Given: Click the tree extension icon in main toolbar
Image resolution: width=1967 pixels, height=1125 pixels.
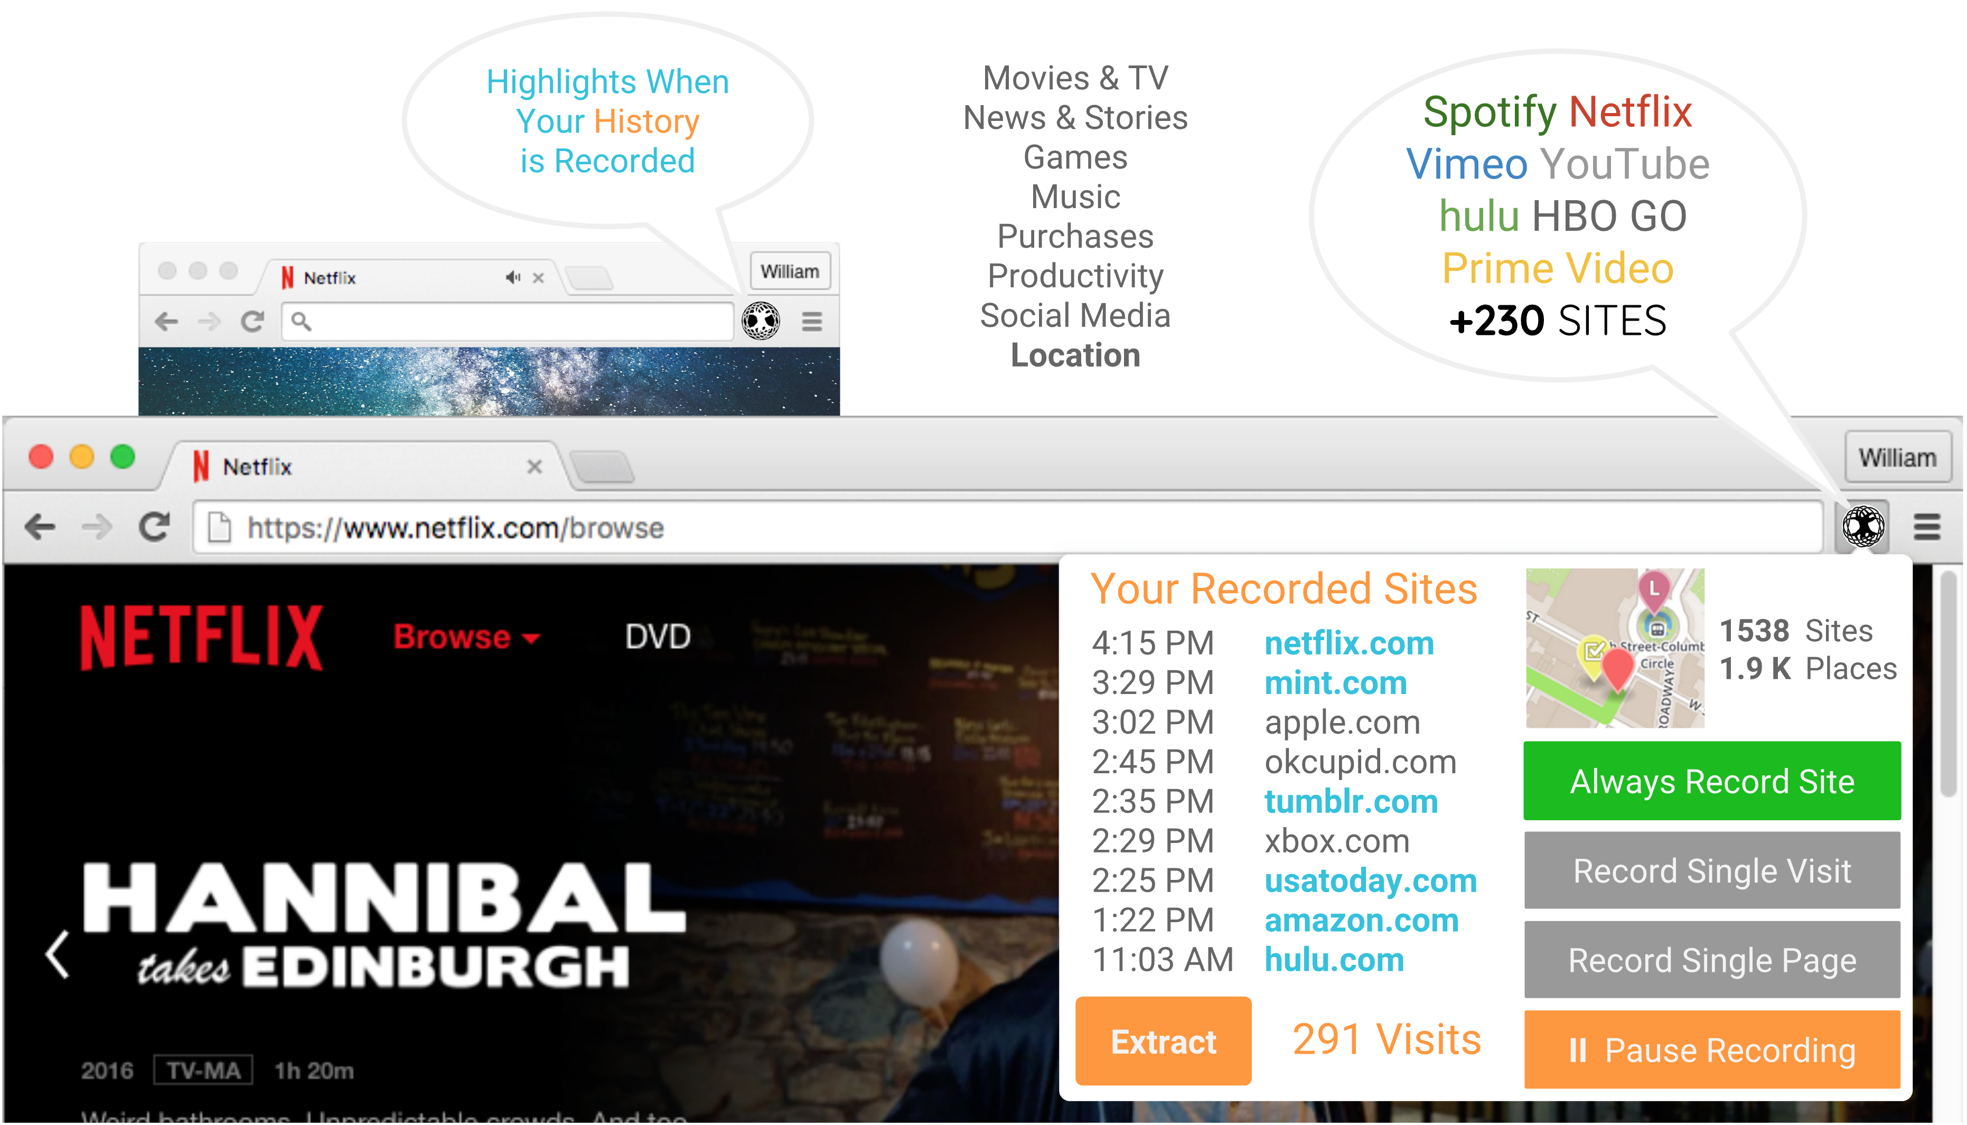Looking at the screenshot, I should pyautogui.click(x=1863, y=527).
